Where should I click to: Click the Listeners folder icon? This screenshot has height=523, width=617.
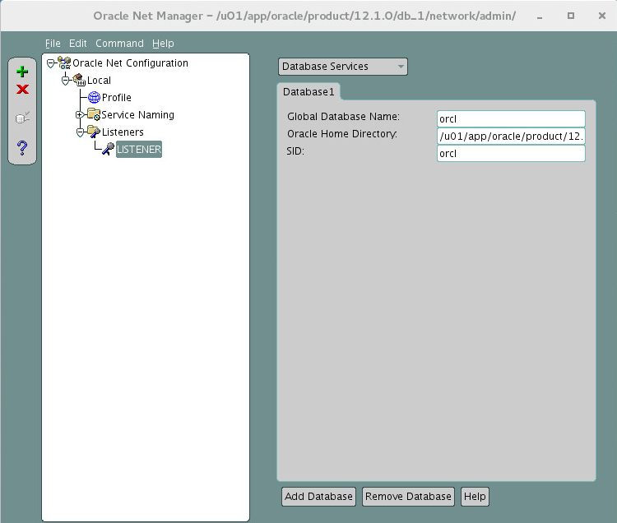coord(94,132)
